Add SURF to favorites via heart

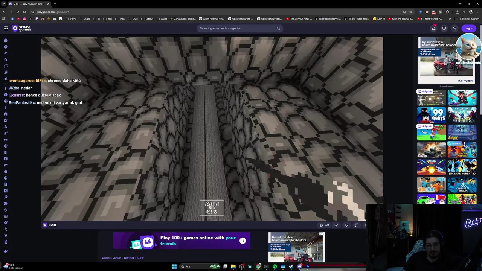point(346,225)
